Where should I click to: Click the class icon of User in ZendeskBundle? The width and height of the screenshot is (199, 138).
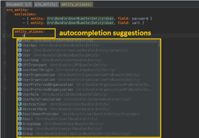pos(20,55)
